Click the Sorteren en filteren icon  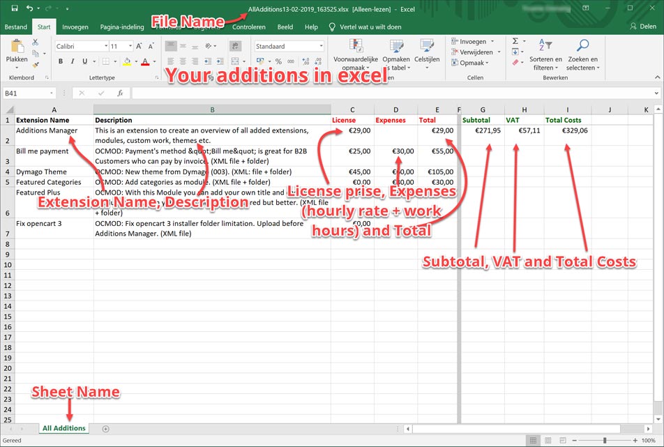coord(545,45)
